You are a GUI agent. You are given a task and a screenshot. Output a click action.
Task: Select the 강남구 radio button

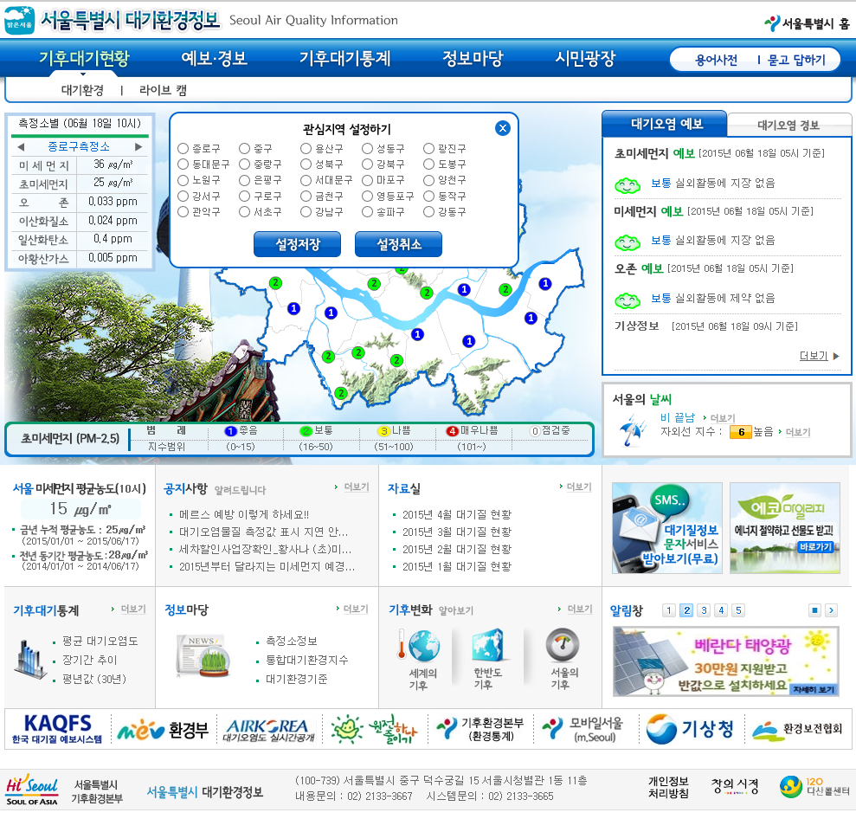[x=306, y=211]
